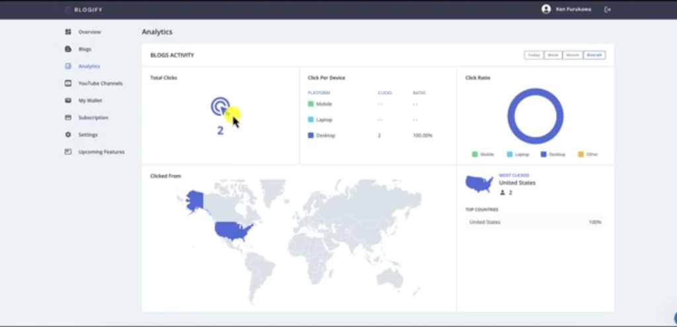This screenshot has width=677, height=327.
Task: Switch activity filter to Month
Action: click(573, 55)
